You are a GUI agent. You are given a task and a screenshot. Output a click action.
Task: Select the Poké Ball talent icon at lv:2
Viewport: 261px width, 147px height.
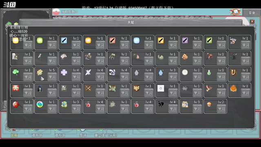coord(209,105)
